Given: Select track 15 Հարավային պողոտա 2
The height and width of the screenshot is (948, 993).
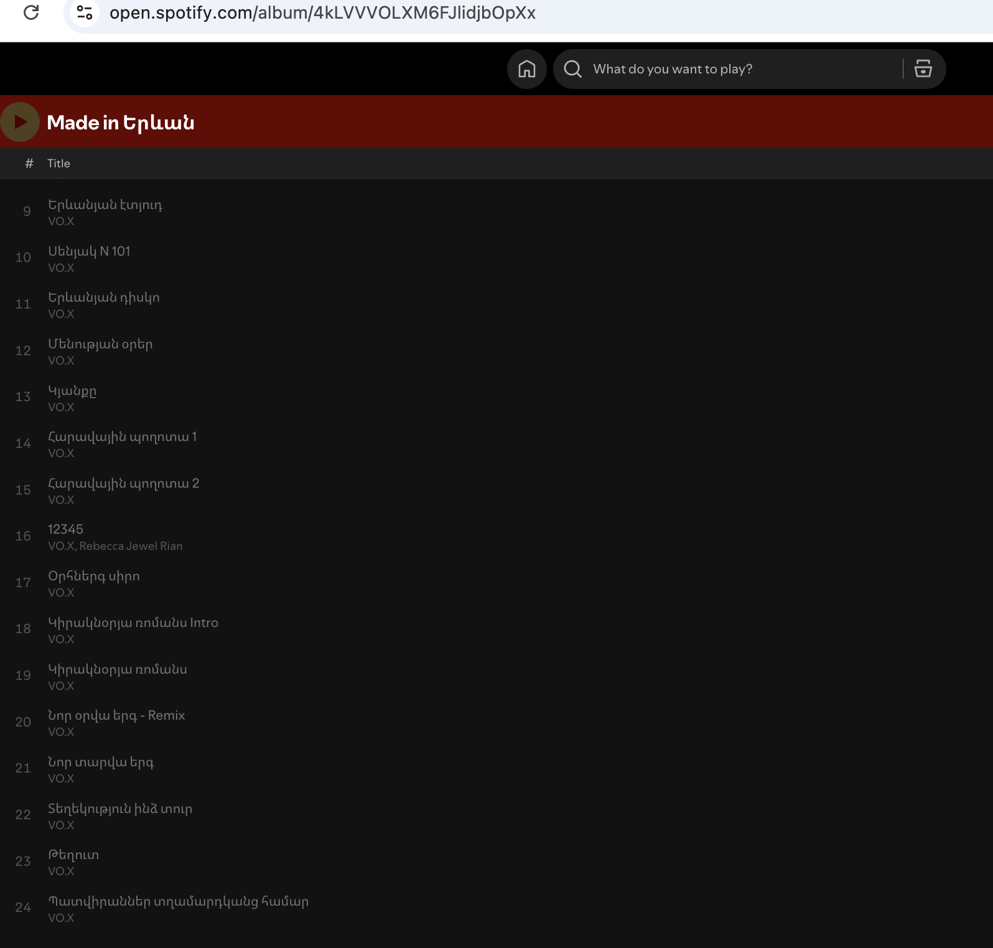Looking at the screenshot, I should pos(123,483).
